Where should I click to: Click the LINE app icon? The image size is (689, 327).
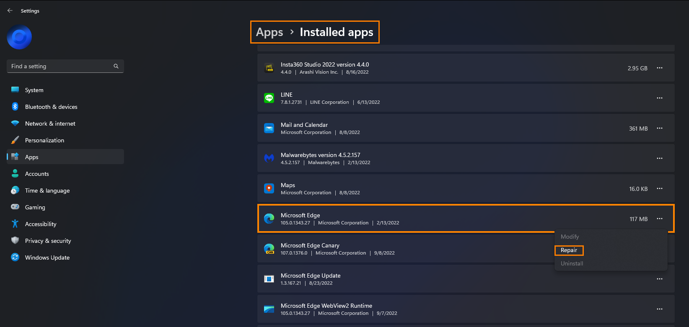[269, 98]
